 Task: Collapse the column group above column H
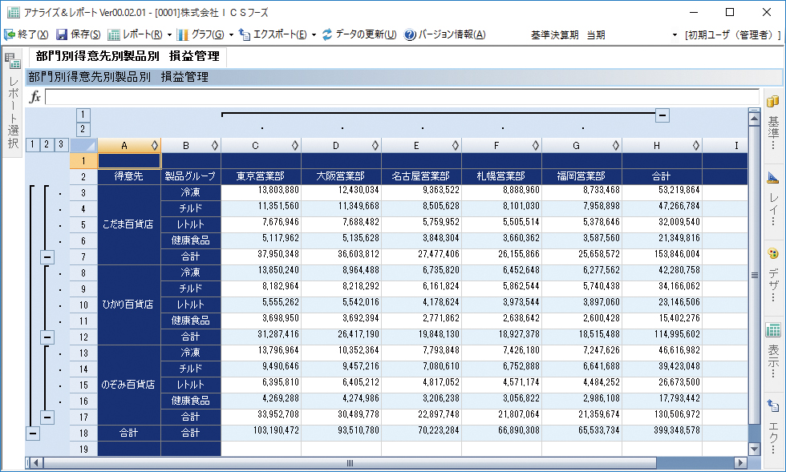[662, 115]
